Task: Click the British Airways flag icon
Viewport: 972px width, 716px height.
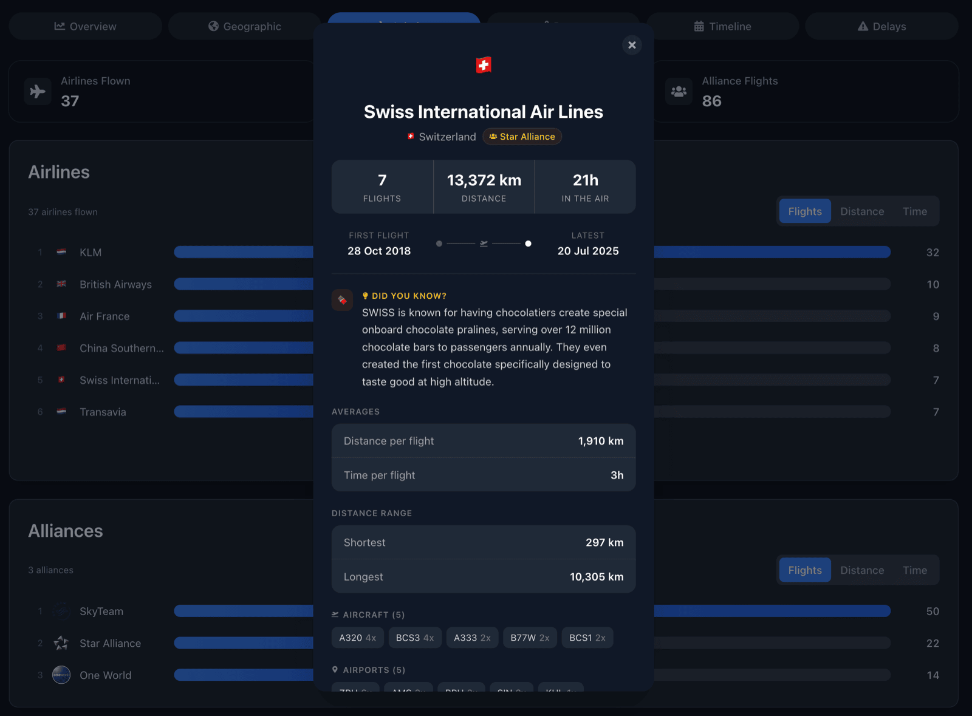Action: pyautogui.click(x=61, y=284)
